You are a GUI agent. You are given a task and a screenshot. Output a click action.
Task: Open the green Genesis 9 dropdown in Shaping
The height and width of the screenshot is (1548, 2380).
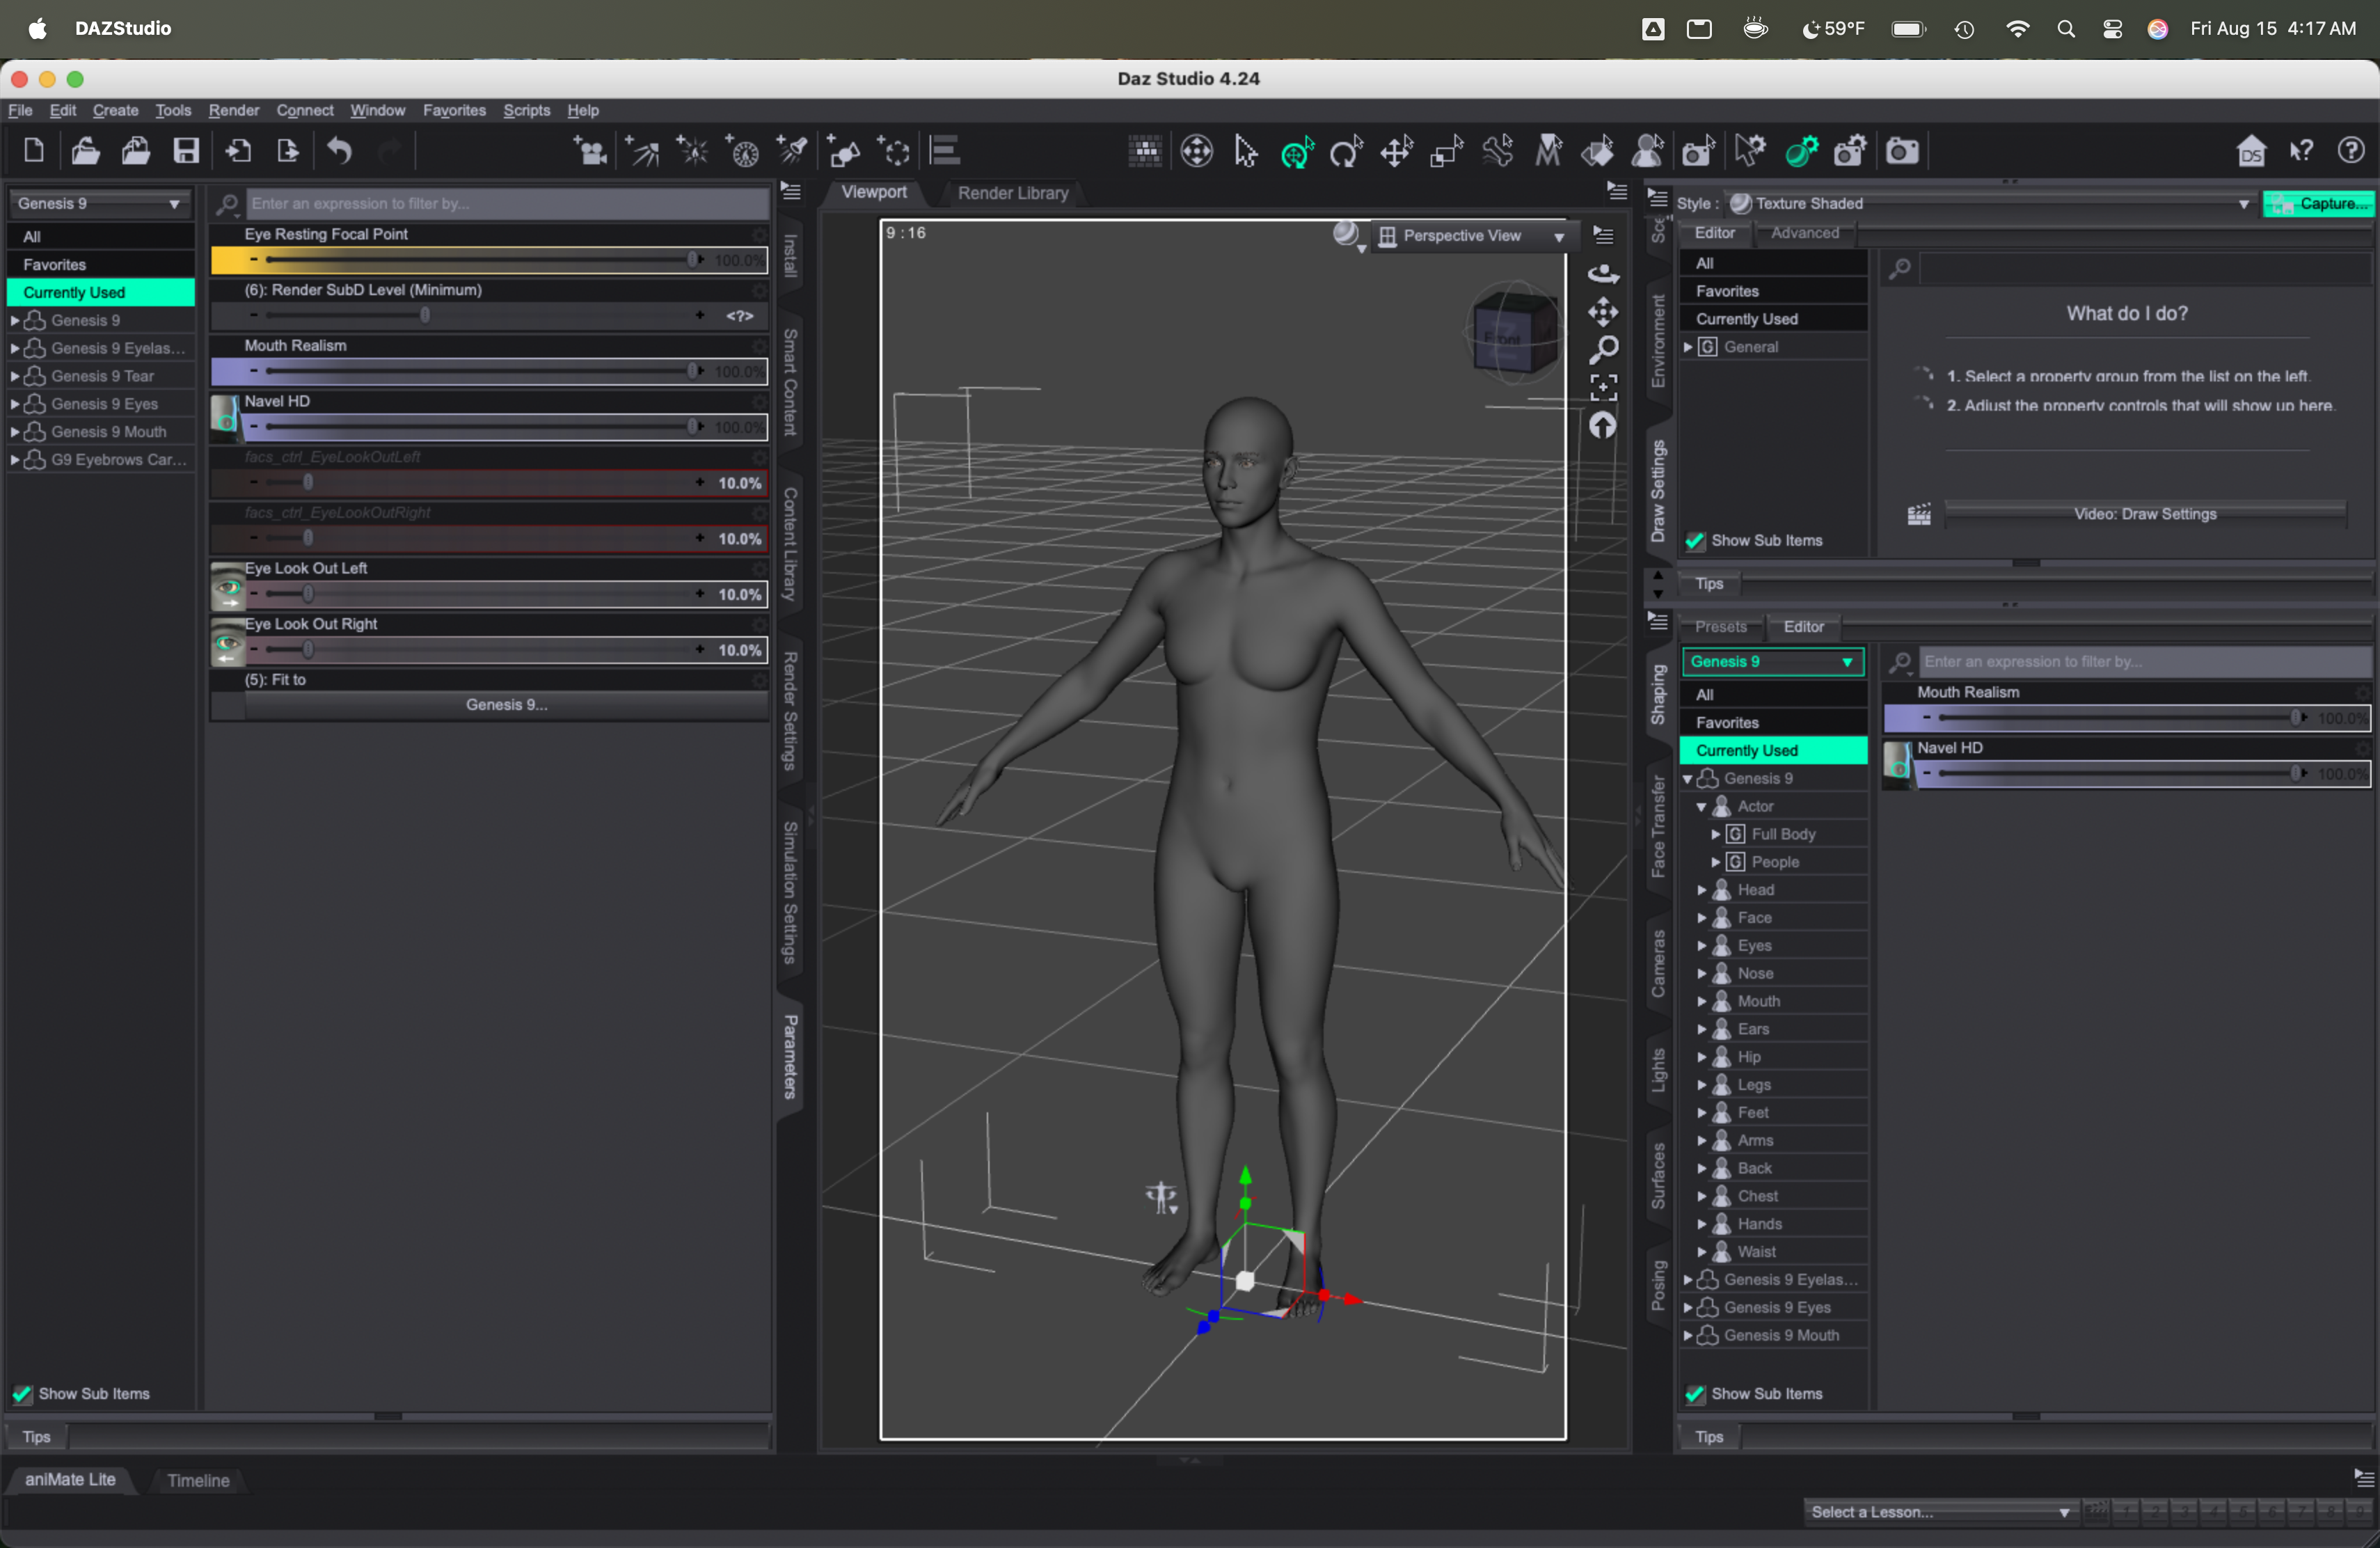pos(1773,661)
